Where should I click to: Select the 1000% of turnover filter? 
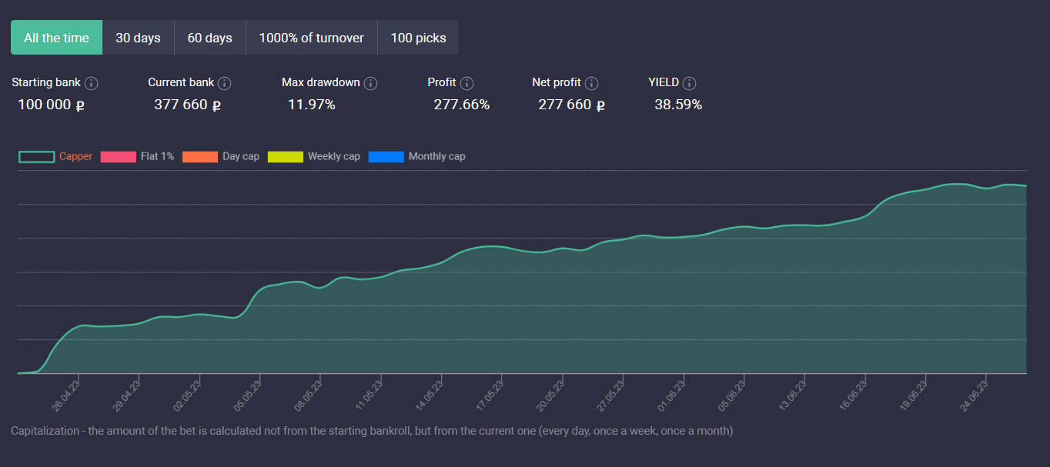(x=311, y=38)
